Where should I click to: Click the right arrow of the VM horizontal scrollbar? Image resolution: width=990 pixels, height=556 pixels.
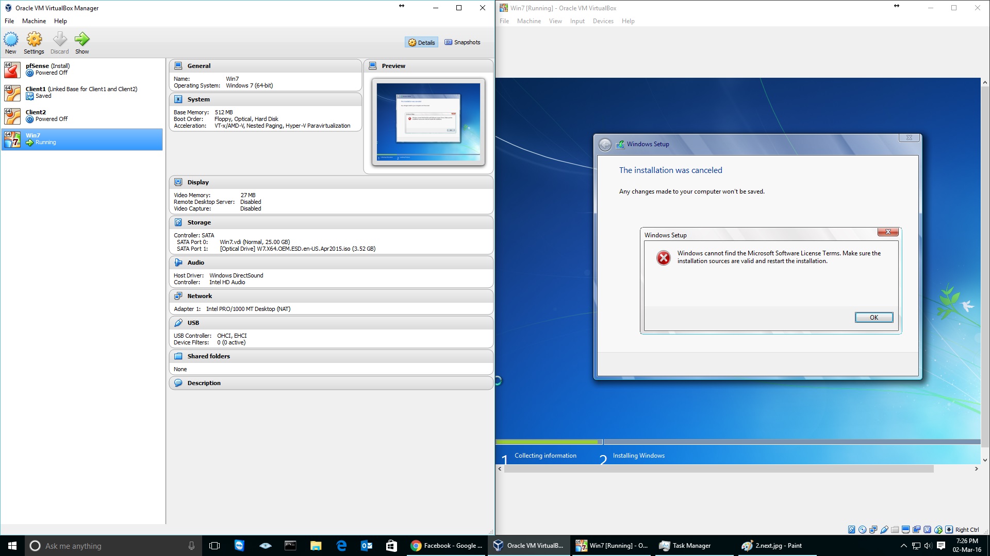pyautogui.click(x=976, y=469)
